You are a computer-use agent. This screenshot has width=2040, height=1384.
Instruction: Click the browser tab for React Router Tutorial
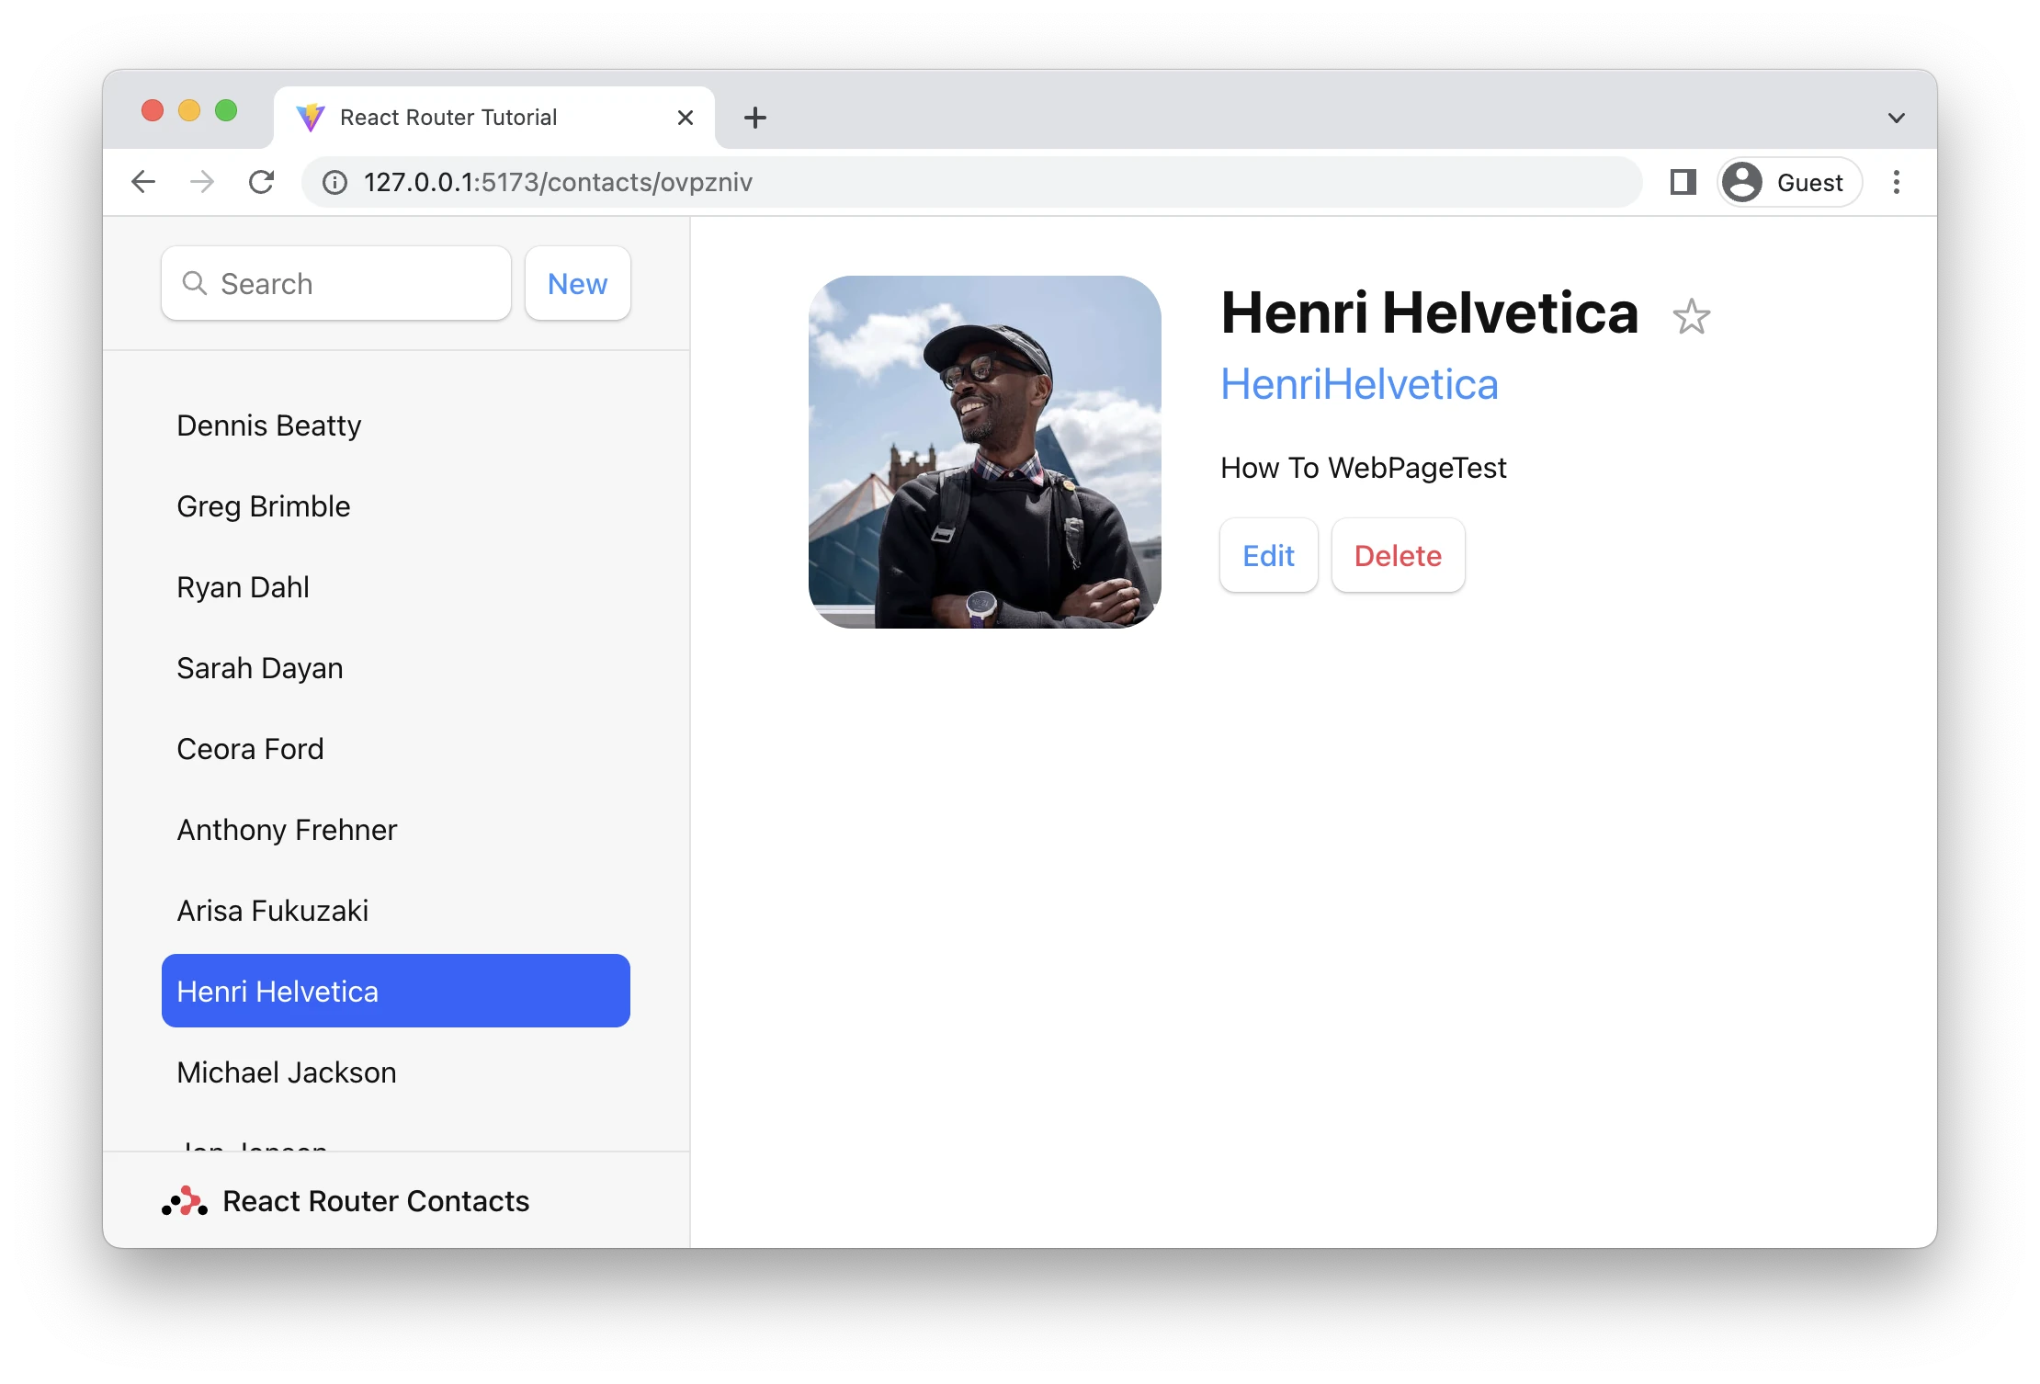coord(449,116)
